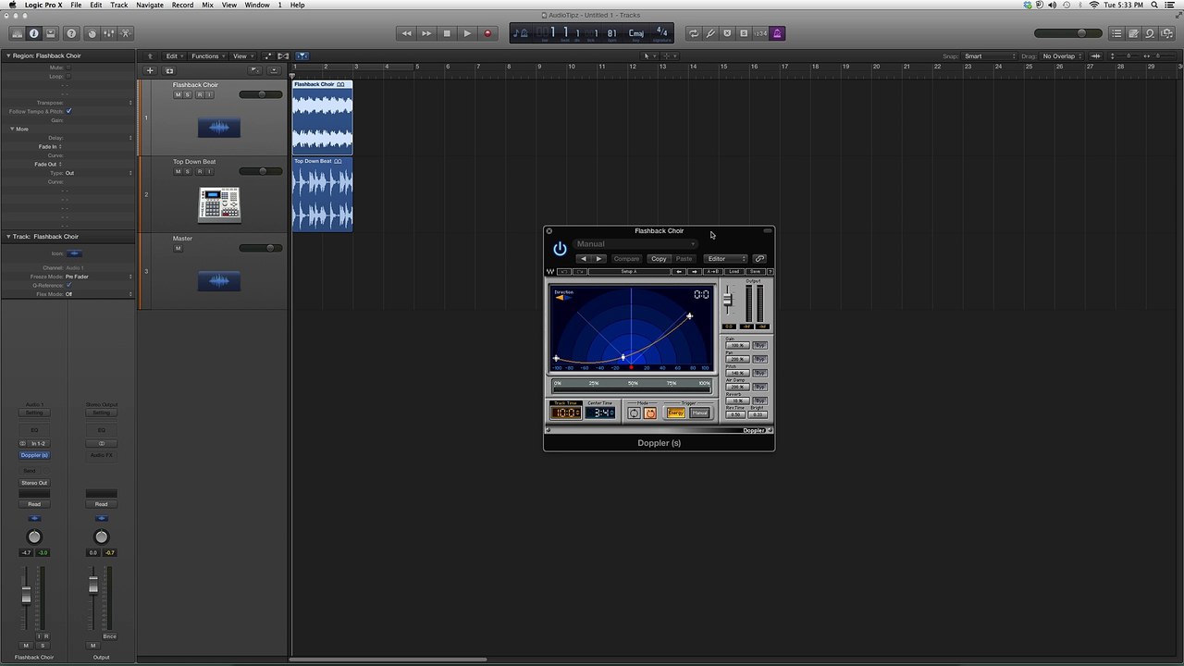Open the Mixer faders icon
This screenshot has width=1184, height=666.
click(x=108, y=33)
